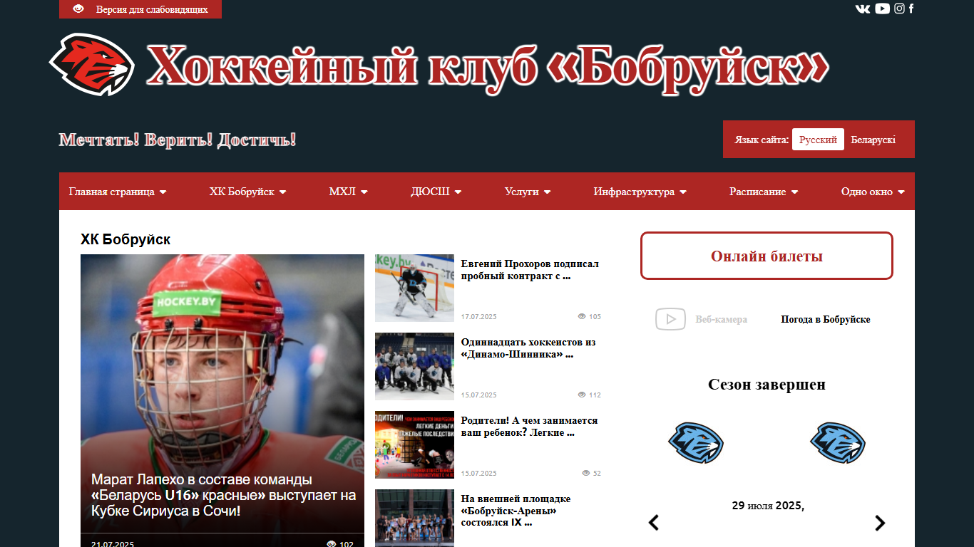Viewport: 974px width, 547px height.
Task: Click the slogan Мечтать! Верить! Достичь!
Action: click(178, 140)
